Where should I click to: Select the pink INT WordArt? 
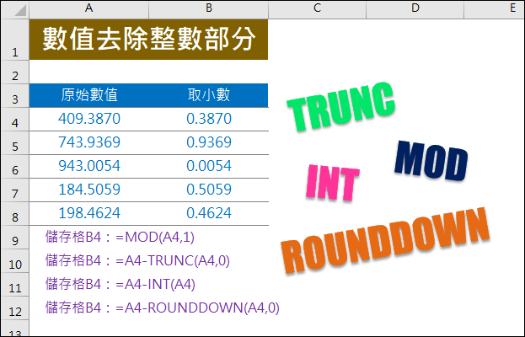pyautogui.click(x=332, y=183)
